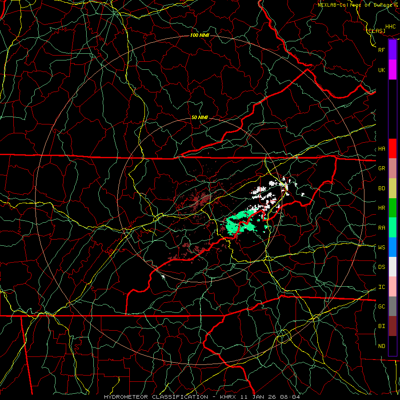Click the WS legend label
This screenshot has height=400, width=400.
[381, 248]
